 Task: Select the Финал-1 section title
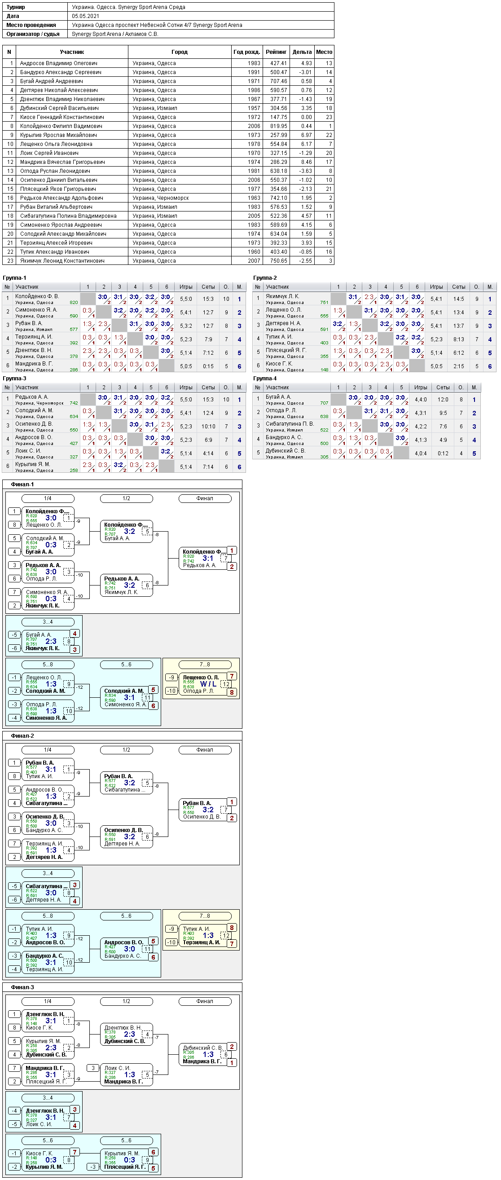(x=22, y=484)
